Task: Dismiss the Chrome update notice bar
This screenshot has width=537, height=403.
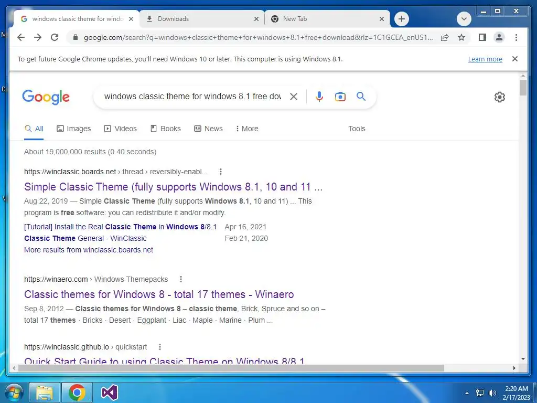Action: pyautogui.click(x=515, y=59)
